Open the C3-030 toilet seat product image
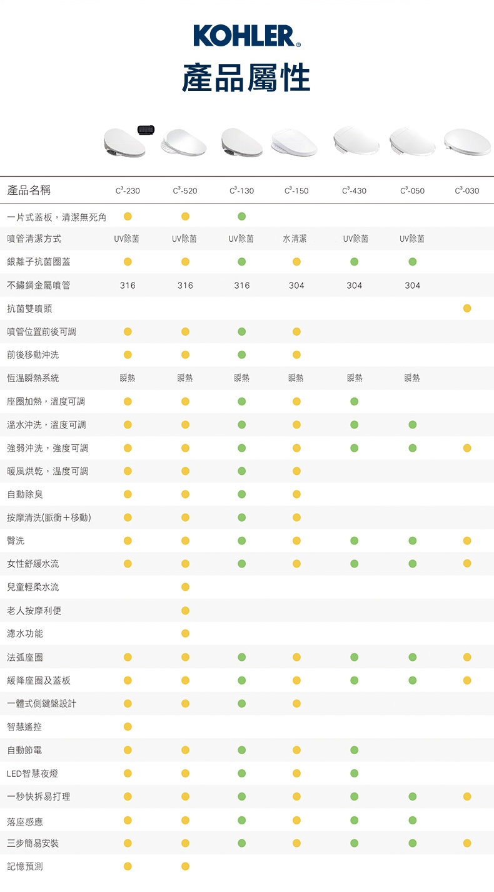Viewport: 494px width, 892px height. tap(467, 141)
